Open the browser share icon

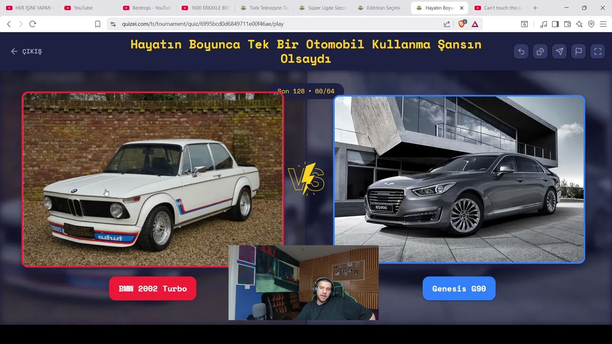tap(447, 24)
